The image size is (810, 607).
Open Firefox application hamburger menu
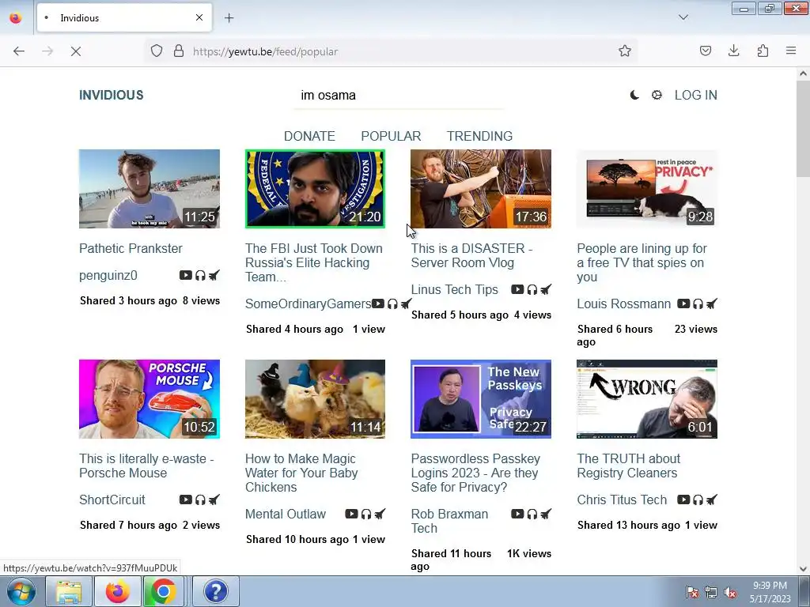(x=791, y=51)
